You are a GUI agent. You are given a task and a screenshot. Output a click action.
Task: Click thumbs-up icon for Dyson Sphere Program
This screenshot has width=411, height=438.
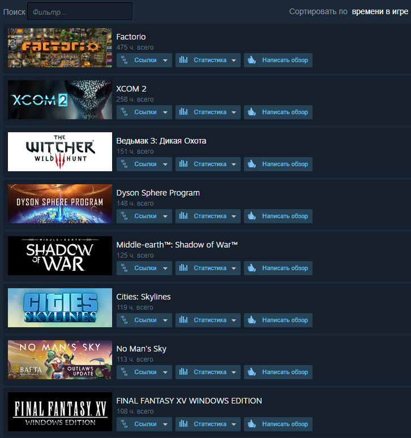(252, 216)
